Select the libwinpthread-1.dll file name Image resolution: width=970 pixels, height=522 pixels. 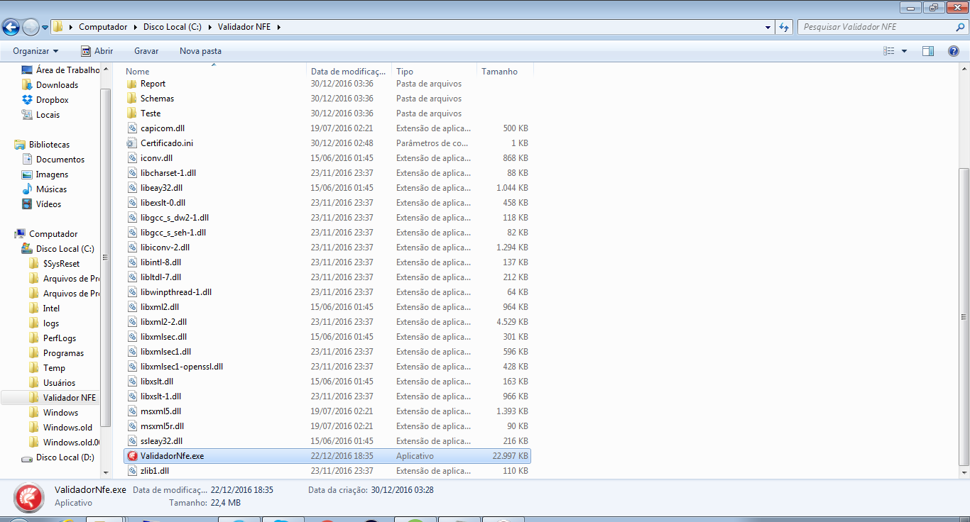(x=176, y=292)
